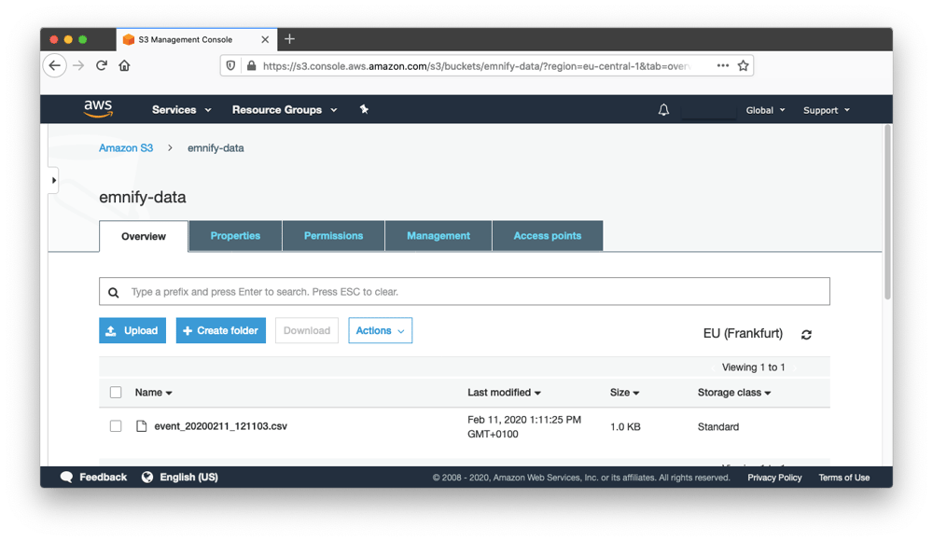Sort by Name column
The height and width of the screenshot is (541, 933).
tap(154, 392)
